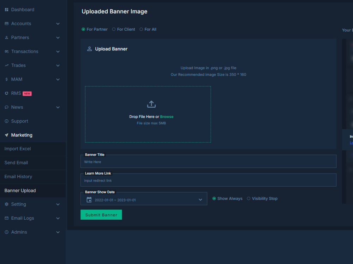Click the Submit Banner button

pyautogui.click(x=101, y=215)
